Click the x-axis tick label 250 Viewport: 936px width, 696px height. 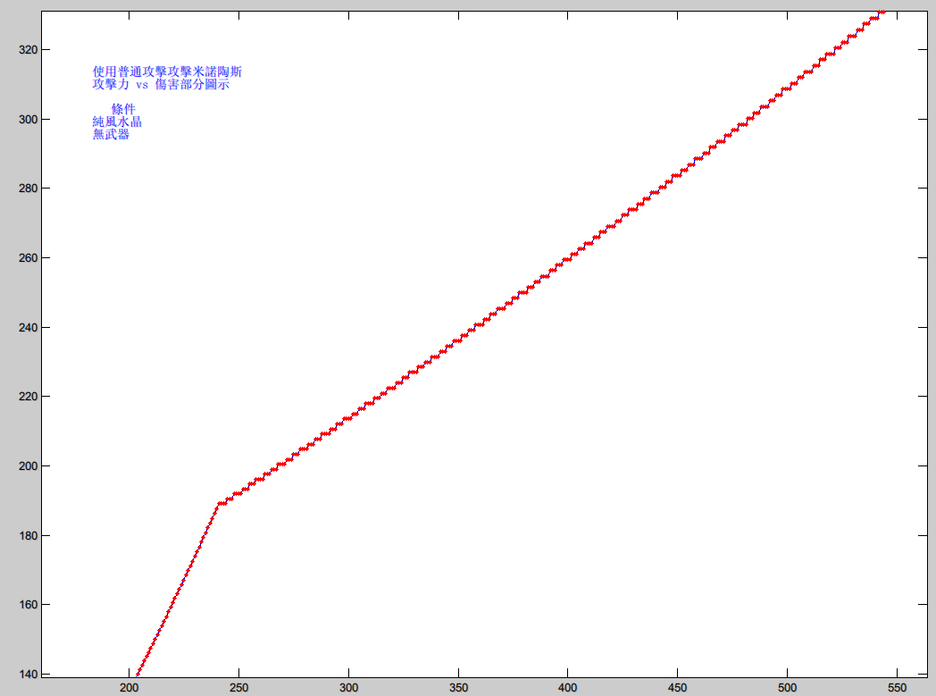(238, 688)
